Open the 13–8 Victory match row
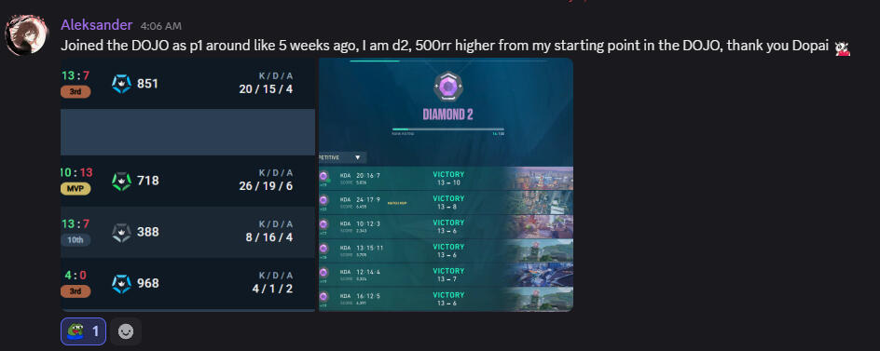 coord(446,202)
